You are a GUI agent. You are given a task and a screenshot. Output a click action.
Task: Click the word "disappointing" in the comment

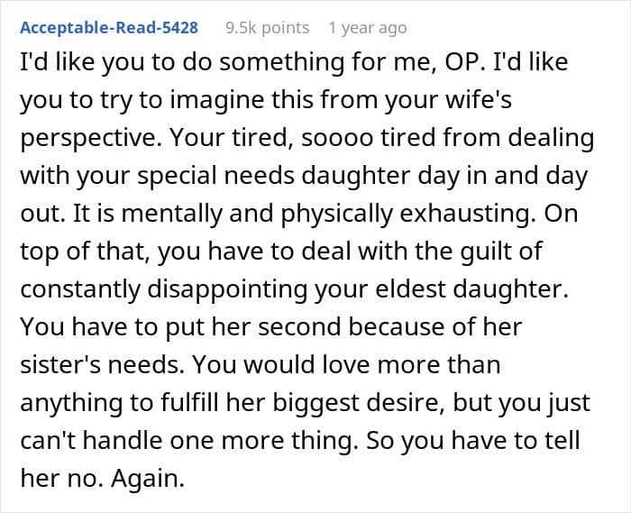[227, 289]
